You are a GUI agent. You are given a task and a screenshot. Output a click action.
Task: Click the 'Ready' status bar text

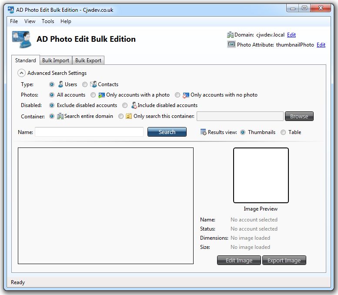pos(18,282)
